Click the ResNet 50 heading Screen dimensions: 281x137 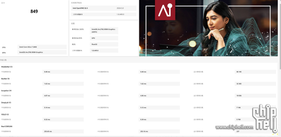(5, 79)
